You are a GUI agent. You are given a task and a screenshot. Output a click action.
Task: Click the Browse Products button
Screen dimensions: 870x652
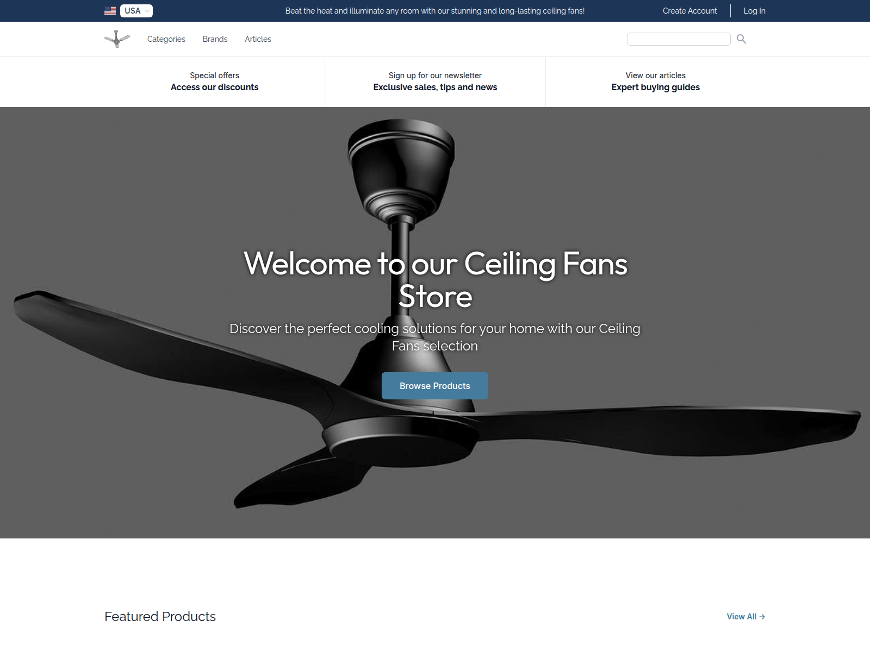(434, 386)
